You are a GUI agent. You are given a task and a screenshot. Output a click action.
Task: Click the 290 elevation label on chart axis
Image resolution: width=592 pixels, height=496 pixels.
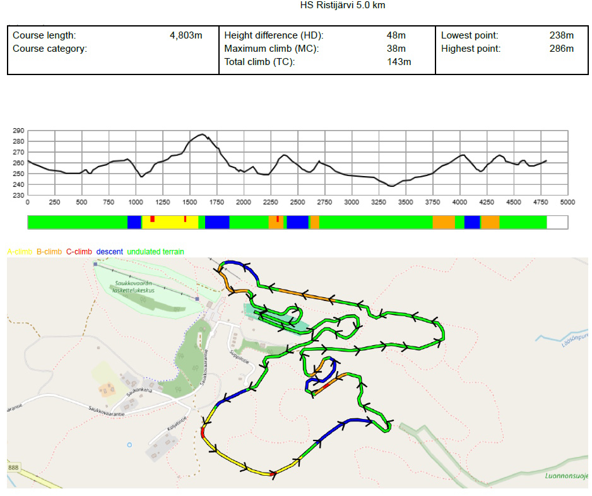click(x=18, y=131)
